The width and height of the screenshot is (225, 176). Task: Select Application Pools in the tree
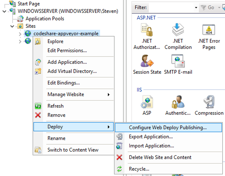point(44,19)
